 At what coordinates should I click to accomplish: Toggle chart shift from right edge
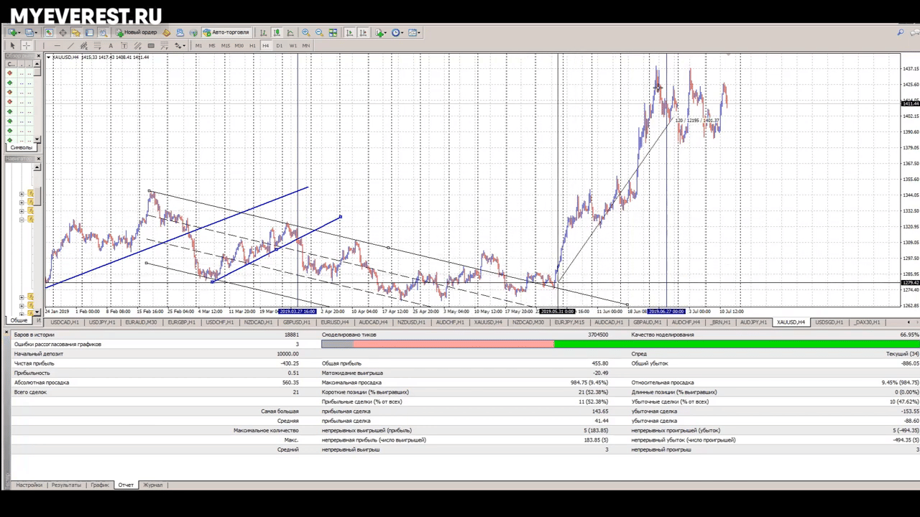click(x=363, y=32)
